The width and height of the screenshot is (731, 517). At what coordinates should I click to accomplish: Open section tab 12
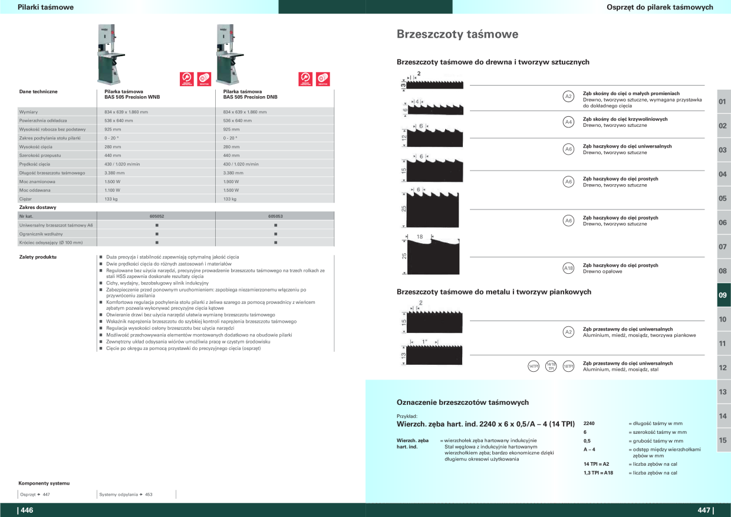723,368
